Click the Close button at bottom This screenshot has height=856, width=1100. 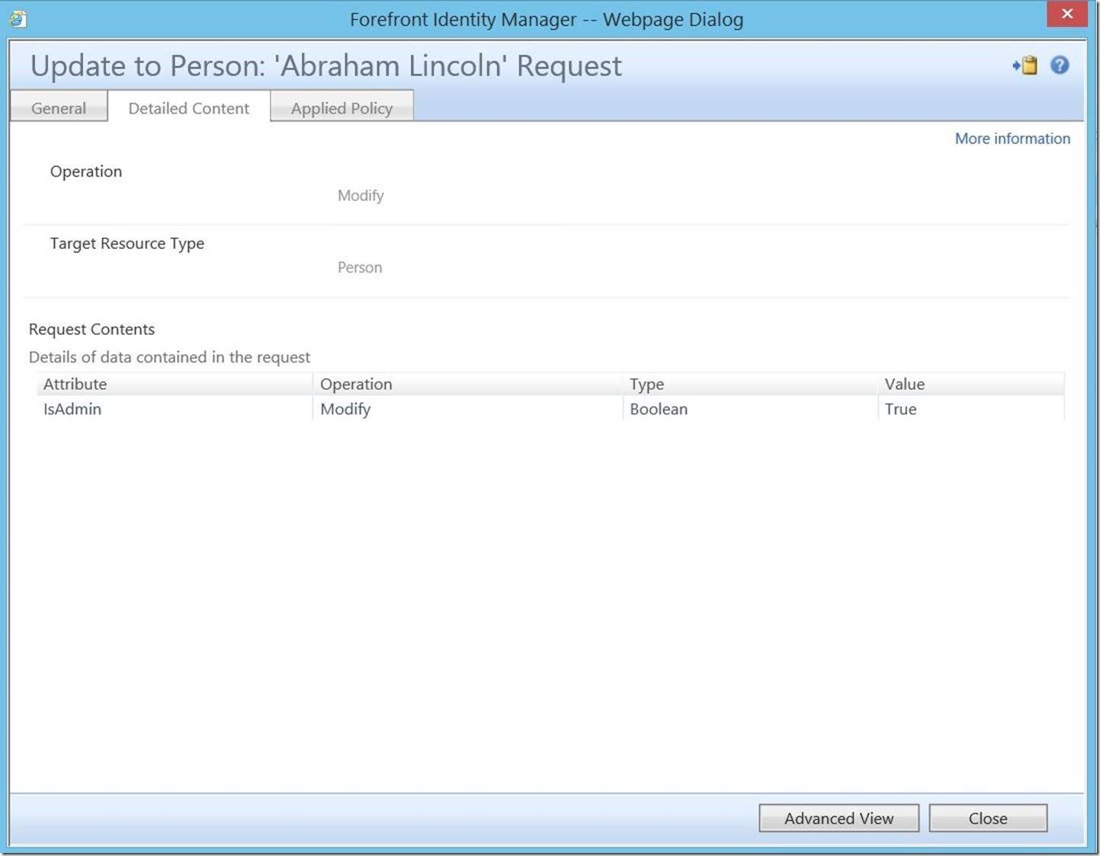[x=988, y=818]
